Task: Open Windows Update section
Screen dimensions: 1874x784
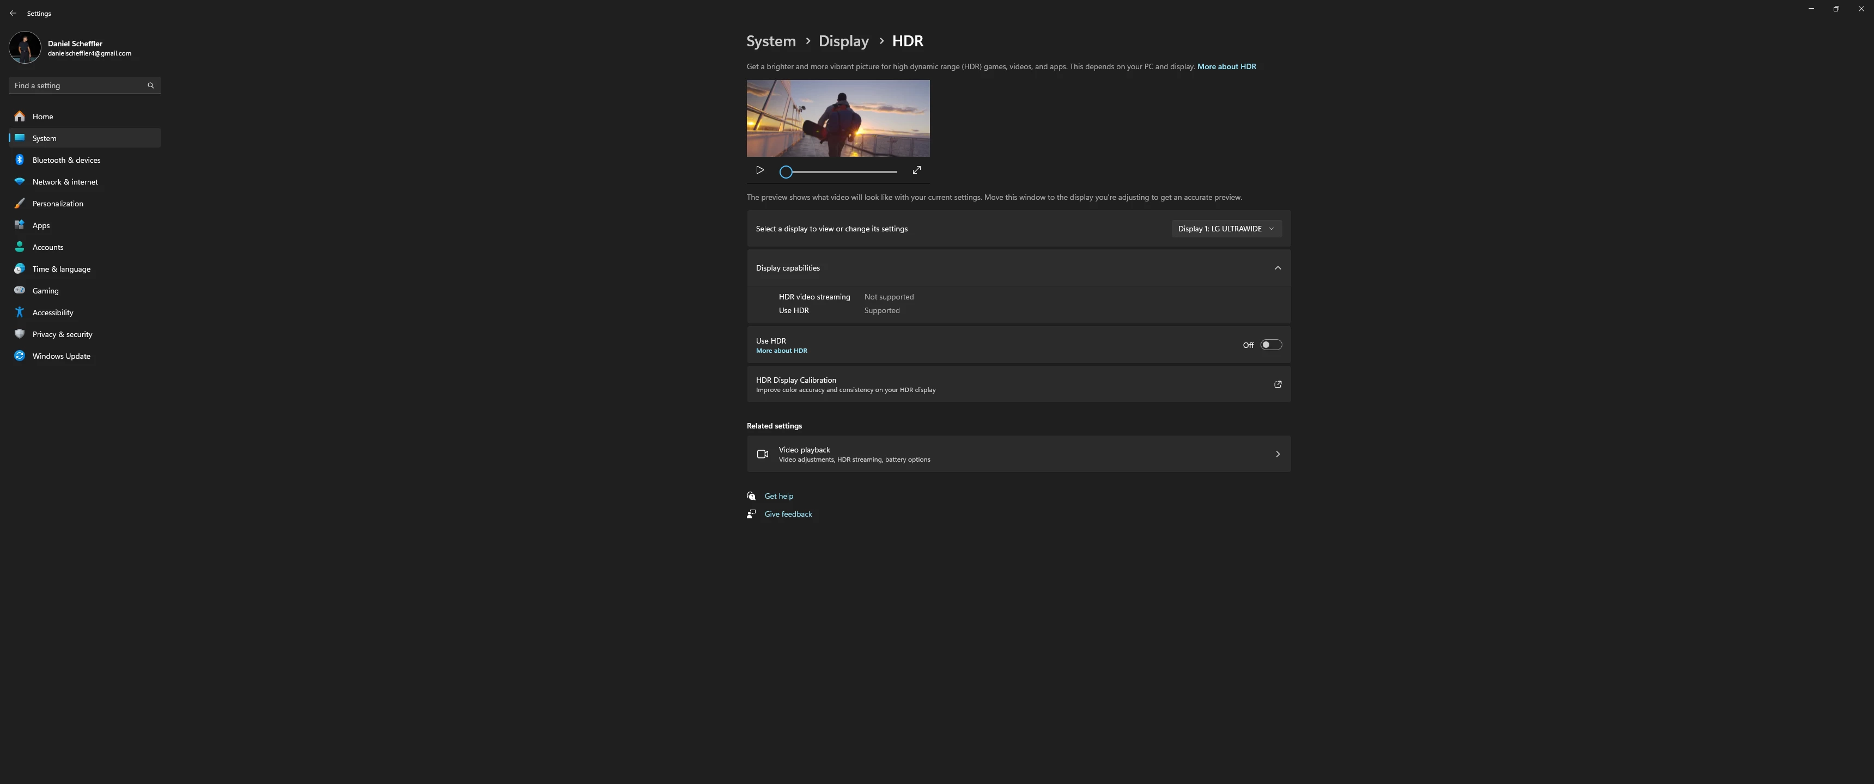Action: pos(61,357)
